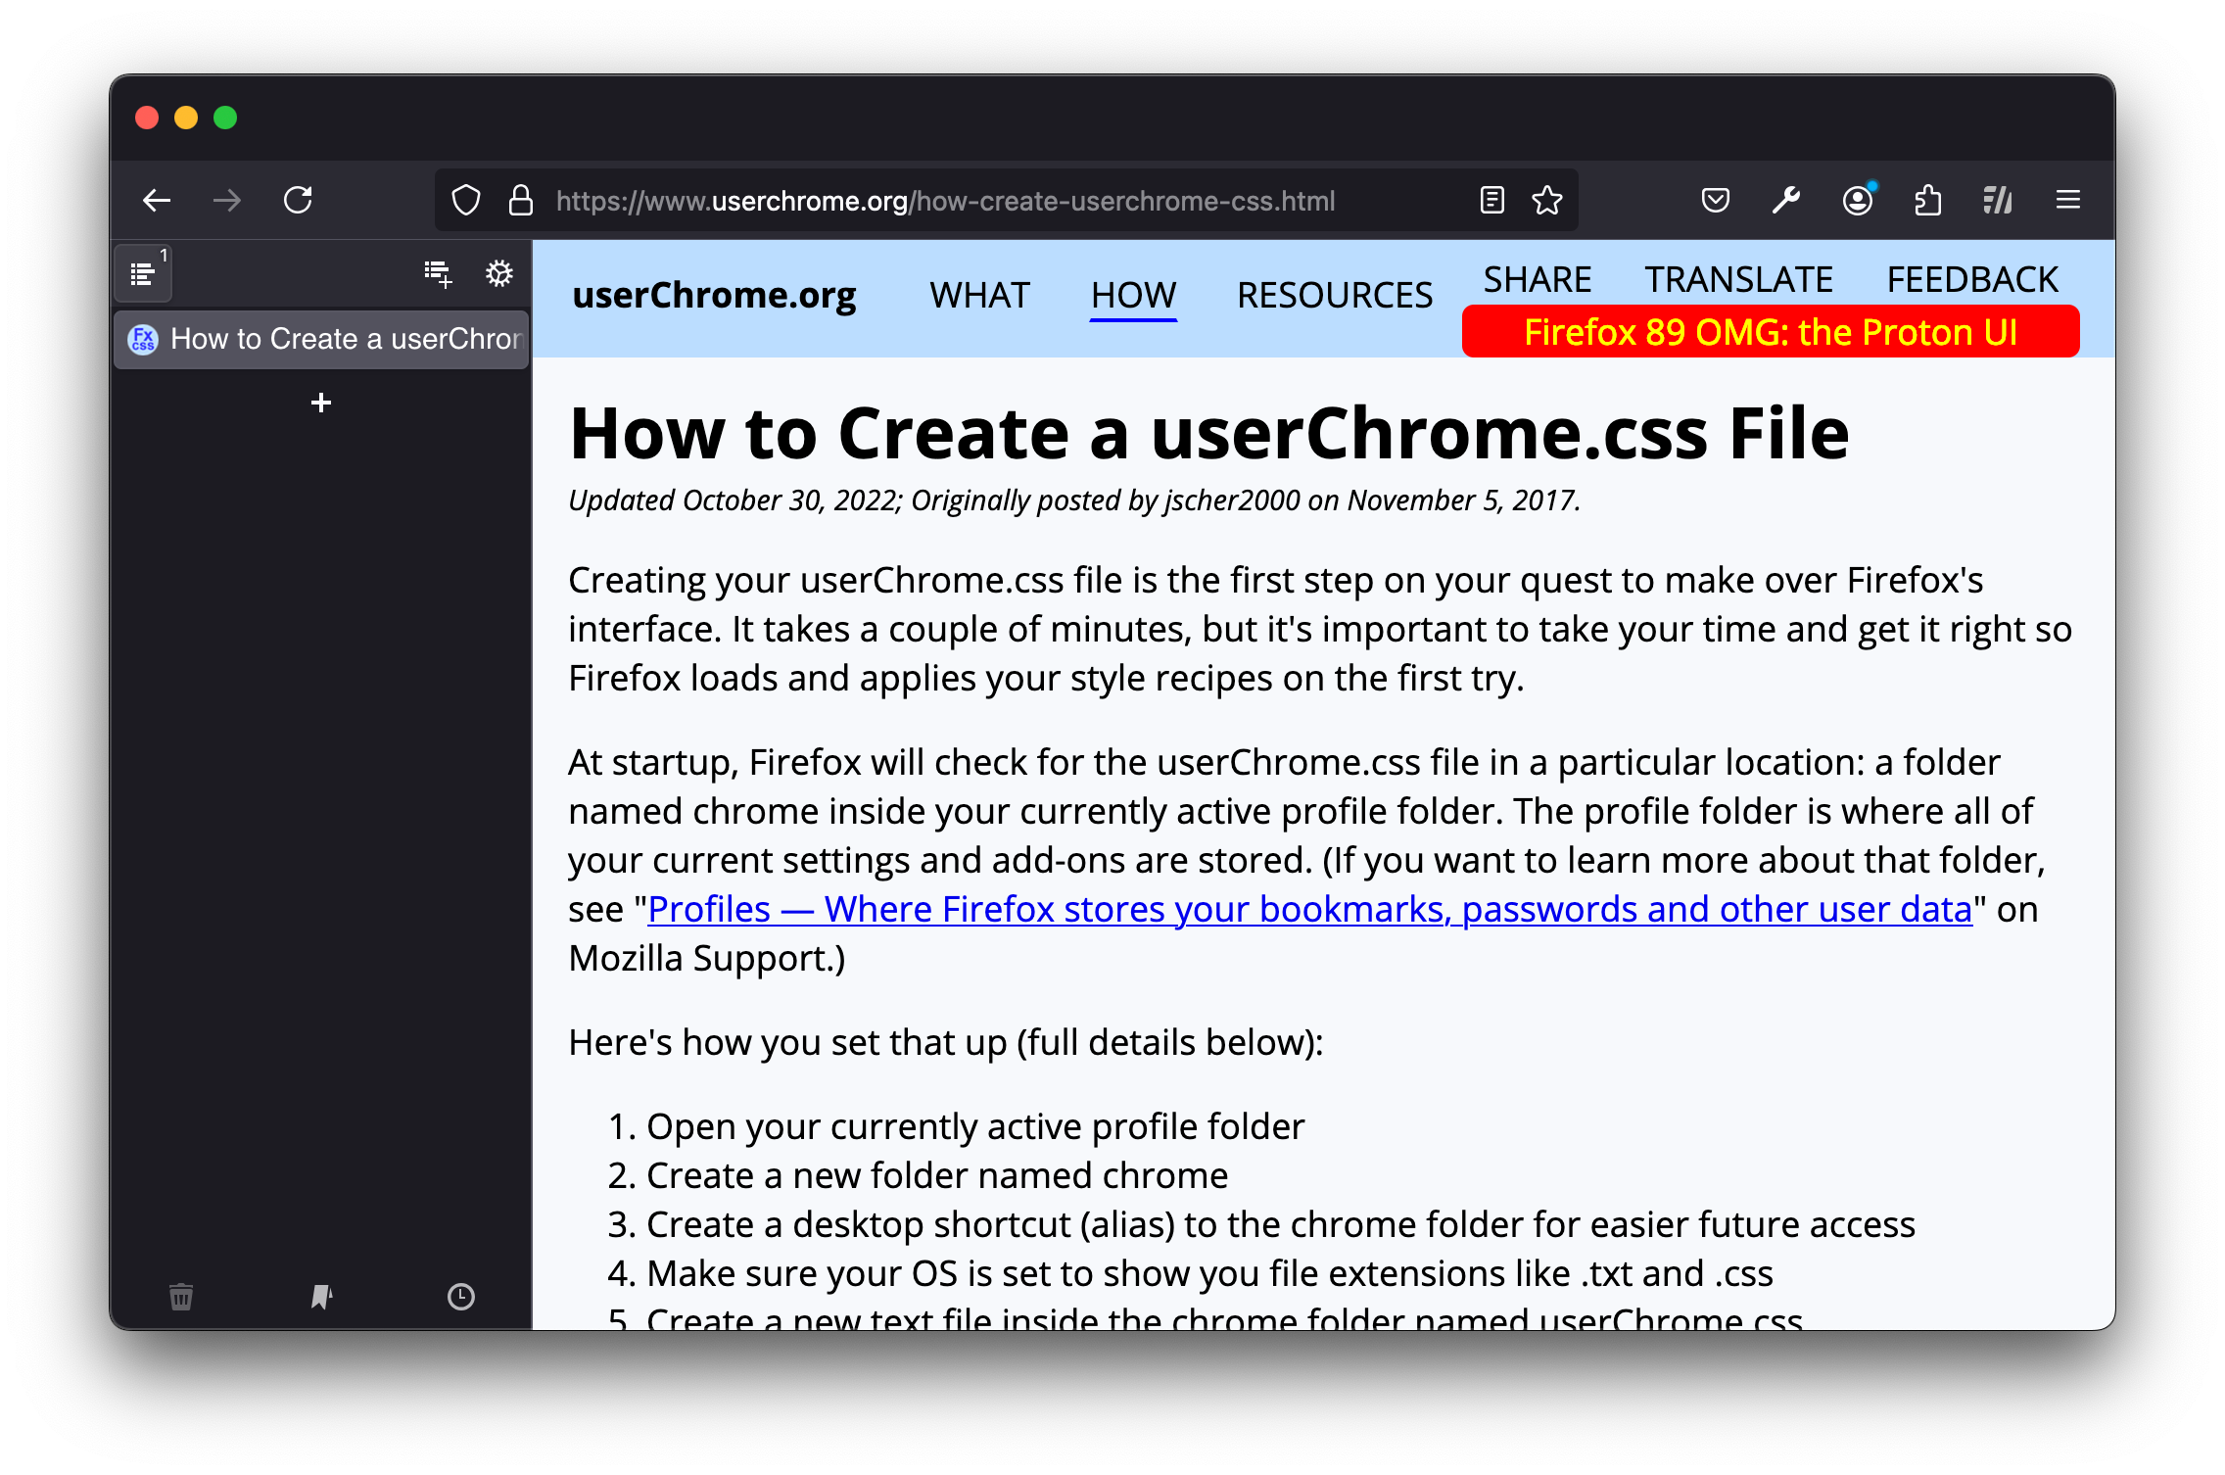Screen dimensions: 2225x1475
Task: Open the Profiles Mozilla Support link
Action: (1309, 909)
